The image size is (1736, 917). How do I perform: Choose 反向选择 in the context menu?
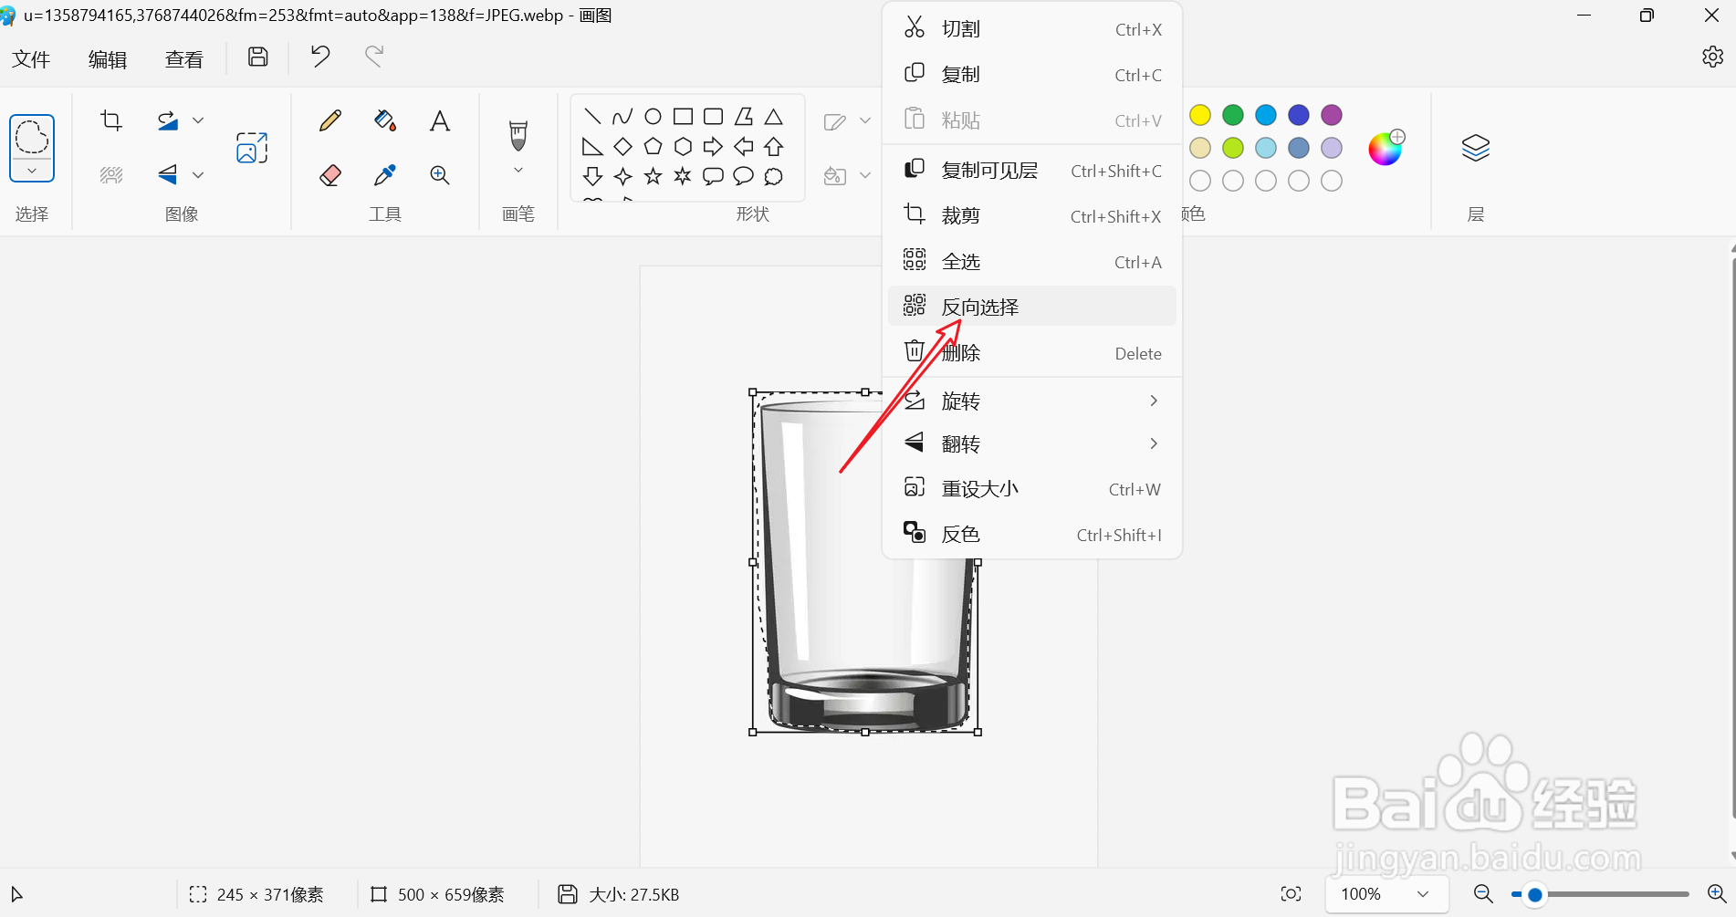pyautogui.click(x=1031, y=307)
